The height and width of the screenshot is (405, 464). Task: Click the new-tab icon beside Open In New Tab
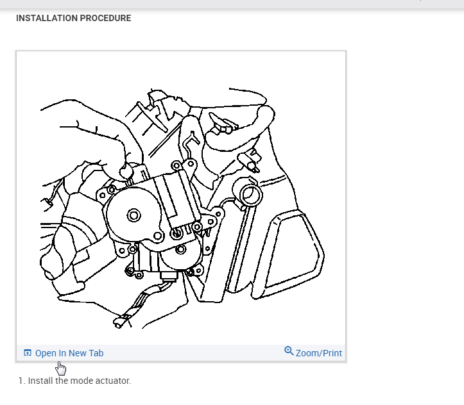tap(28, 352)
